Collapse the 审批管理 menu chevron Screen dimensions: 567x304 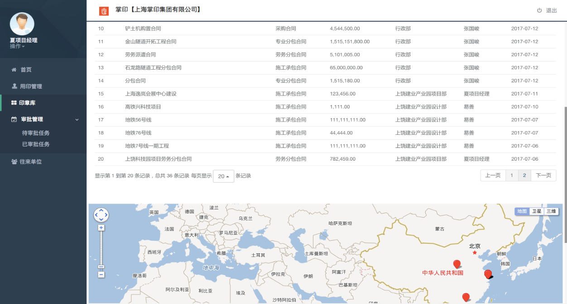click(x=77, y=120)
